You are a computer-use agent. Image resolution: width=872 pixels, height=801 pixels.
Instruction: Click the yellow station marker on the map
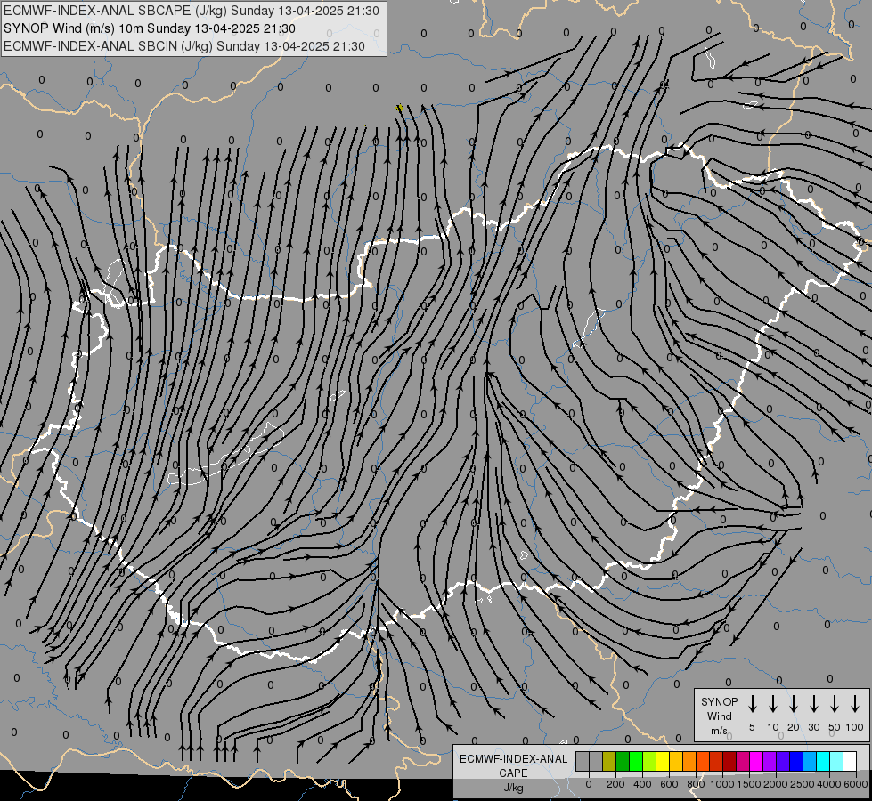pos(399,108)
